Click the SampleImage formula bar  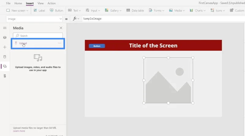tap(163, 19)
